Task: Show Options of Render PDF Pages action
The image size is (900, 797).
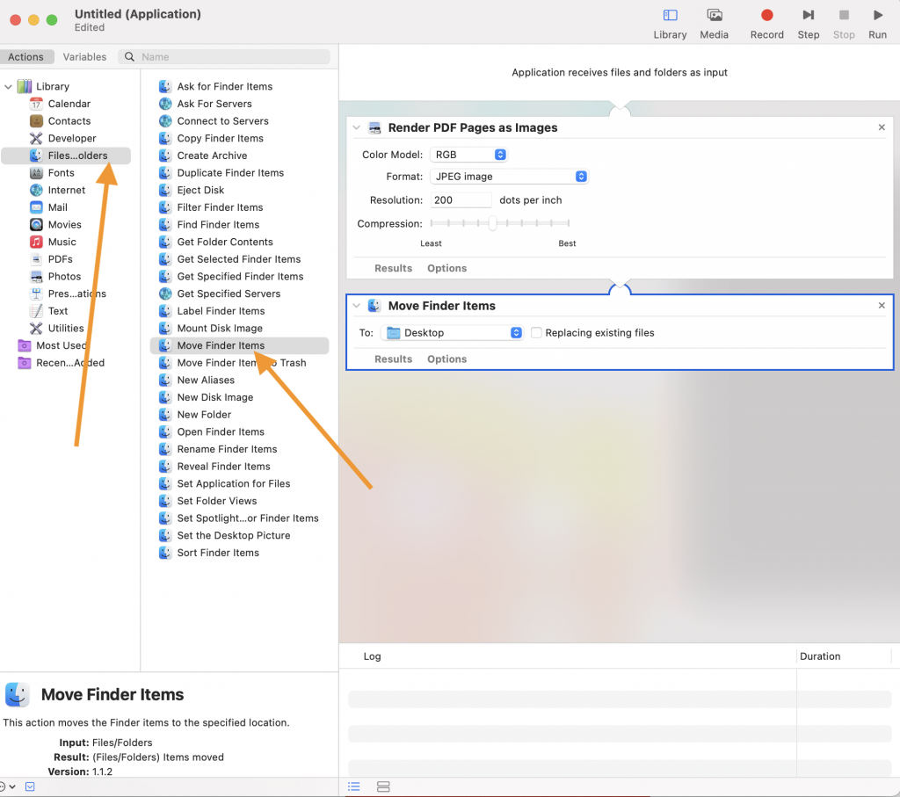Action: pyautogui.click(x=446, y=268)
